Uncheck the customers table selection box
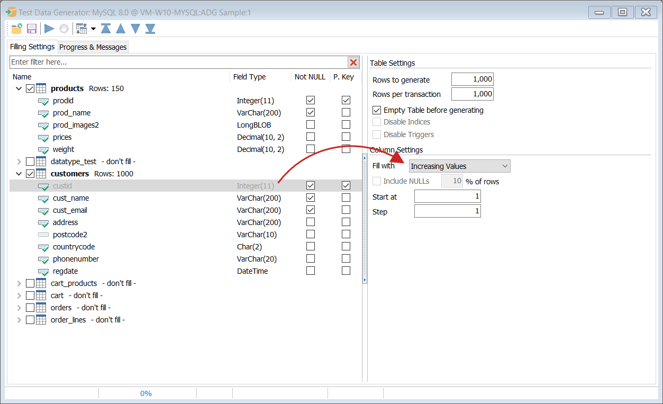 (30, 173)
